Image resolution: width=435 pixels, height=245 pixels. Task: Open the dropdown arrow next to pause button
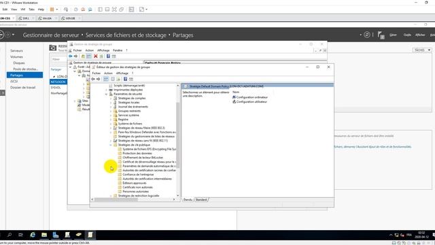57,10
